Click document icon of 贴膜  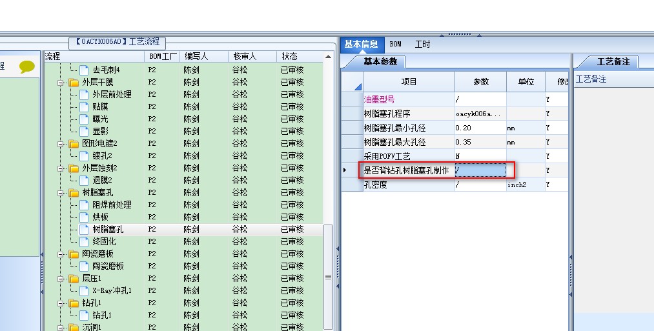(x=85, y=106)
